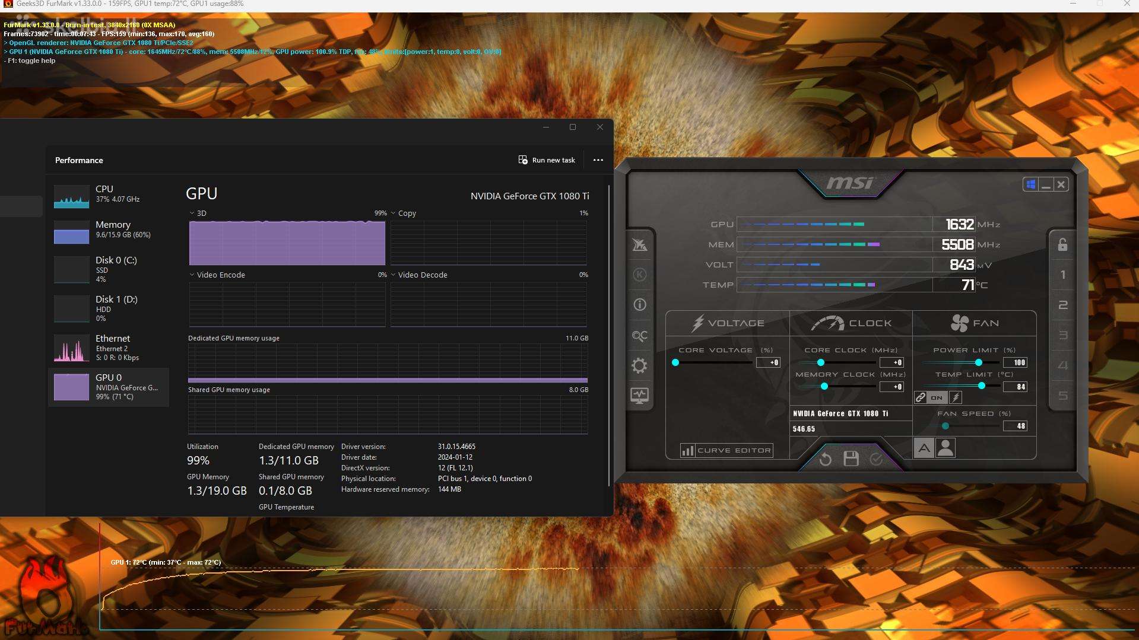Image resolution: width=1139 pixels, height=640 pixels.
Task: Toggle temp limit priority lightning icon
Action: [x=956, y=397]
